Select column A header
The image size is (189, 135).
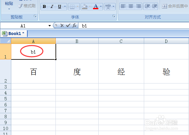(x=34, y=41)
